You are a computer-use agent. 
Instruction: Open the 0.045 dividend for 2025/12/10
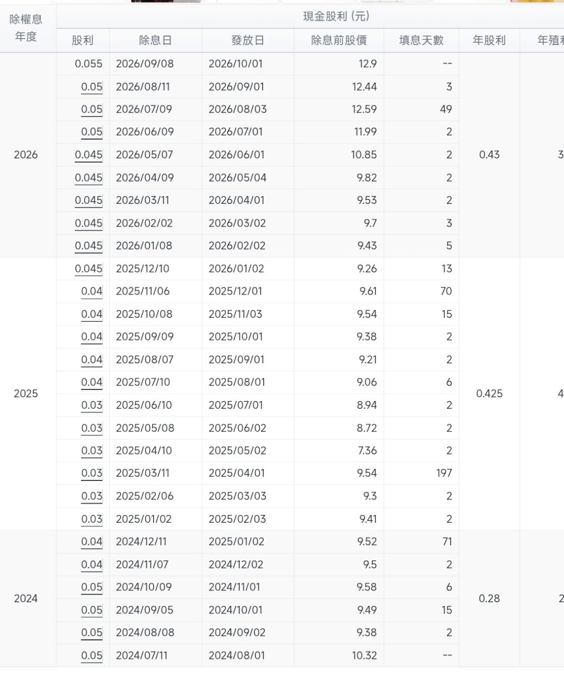click(x=88, y=269)
